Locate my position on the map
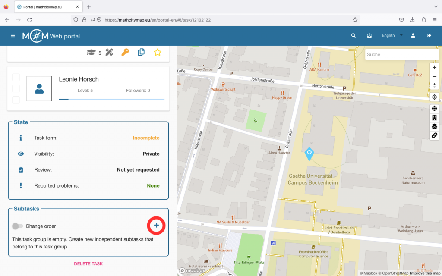The width and height of the screenshot is (442, 276). [x=434, y=97]
